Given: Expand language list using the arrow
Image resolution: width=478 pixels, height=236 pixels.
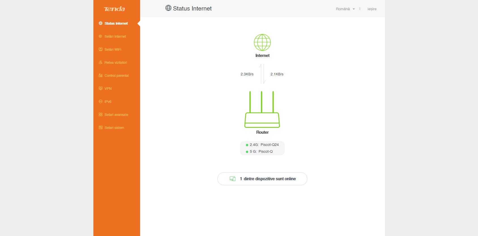Looking at the screenshot, I should coord(354,9).
